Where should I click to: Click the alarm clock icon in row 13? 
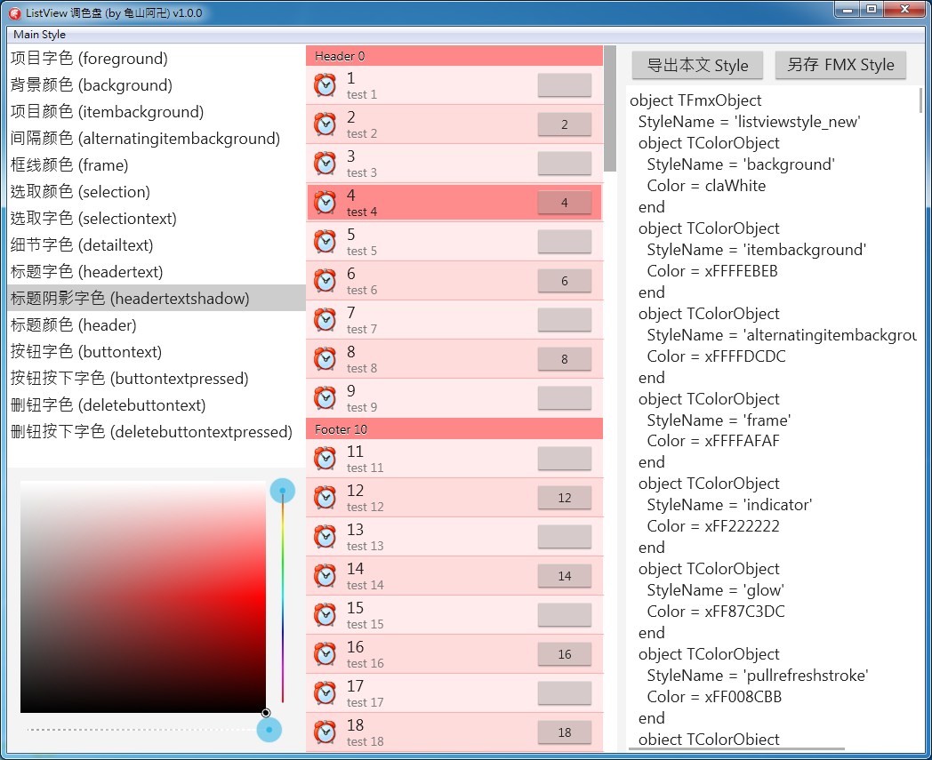tap(325, 537)
